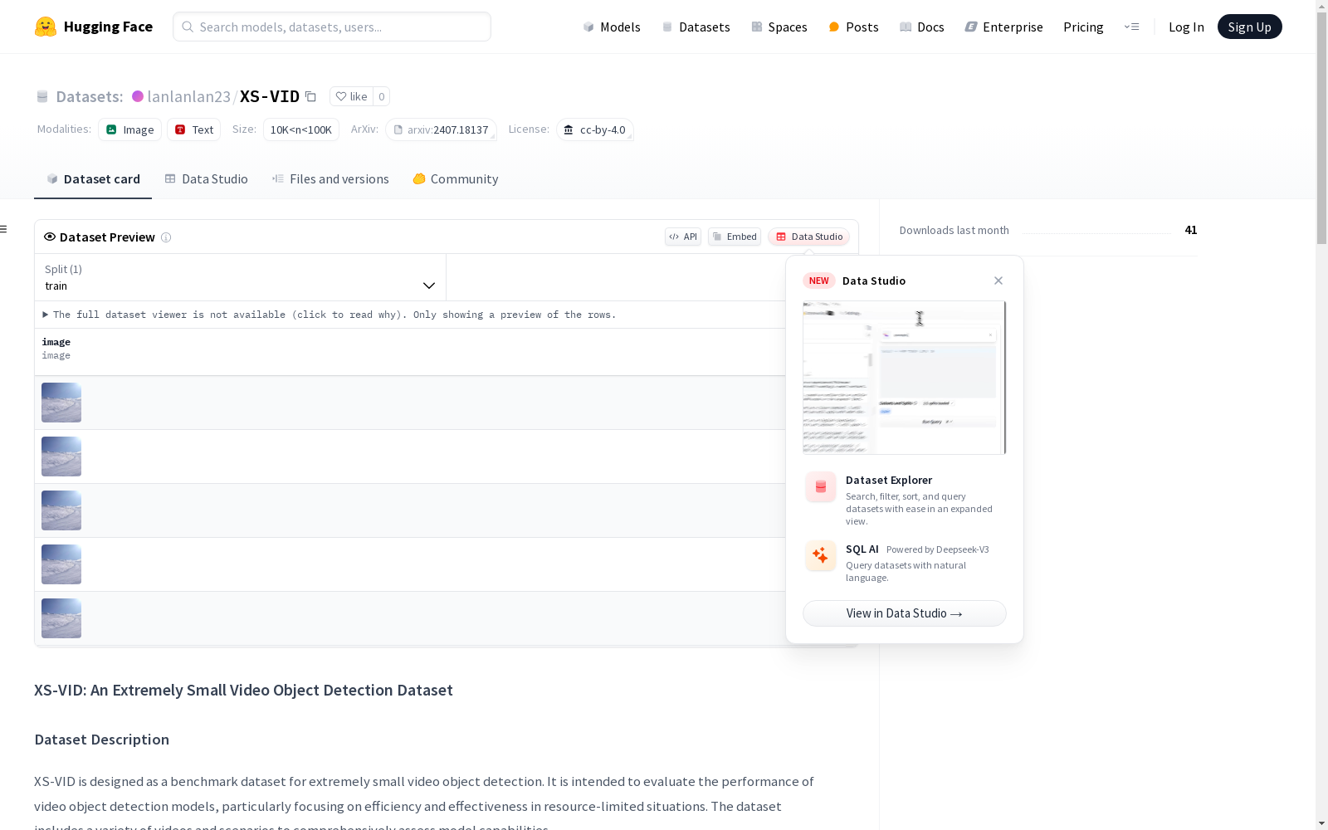Image resolution: width=1328 pixels, height=830 pixels.
Task: Click the Data Studio button in preview header
Action: [809, 237]
